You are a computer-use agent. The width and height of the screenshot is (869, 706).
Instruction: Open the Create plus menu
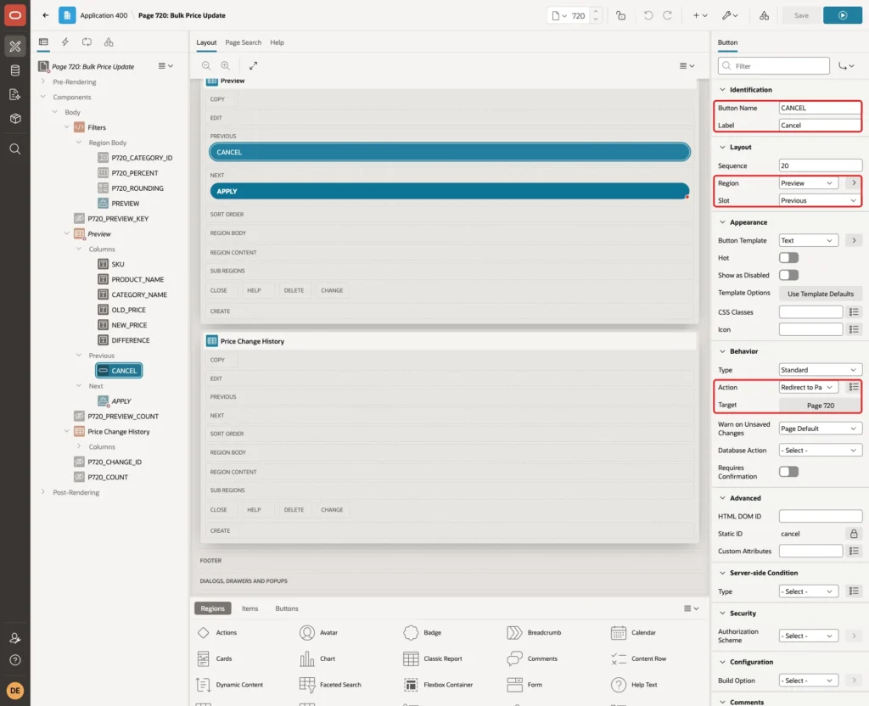(x=700, y=15)
